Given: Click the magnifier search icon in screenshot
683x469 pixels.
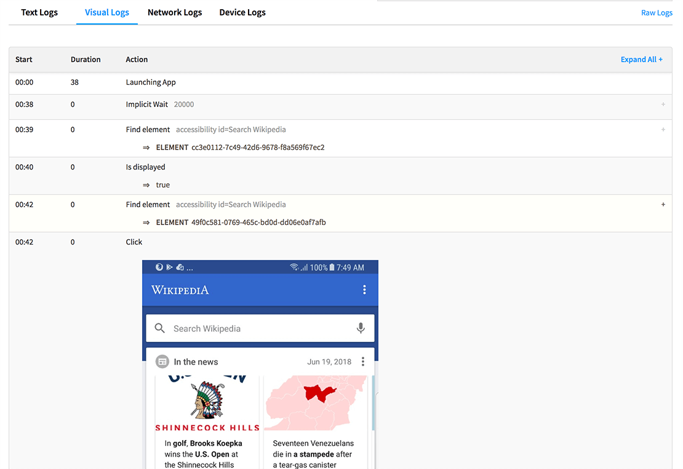Looking at the screenshot, I should (x=160, y=328).
